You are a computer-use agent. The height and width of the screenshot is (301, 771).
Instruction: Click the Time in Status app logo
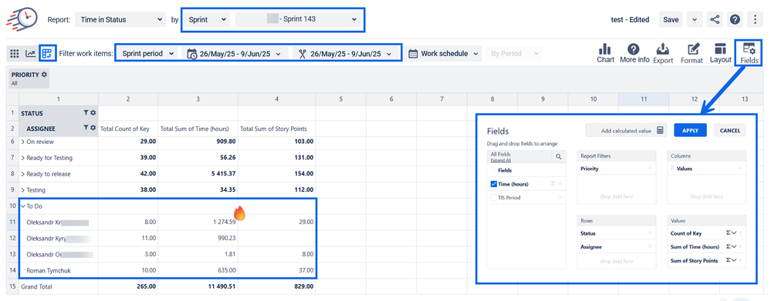pyautogui.click(x=22, y=18)
